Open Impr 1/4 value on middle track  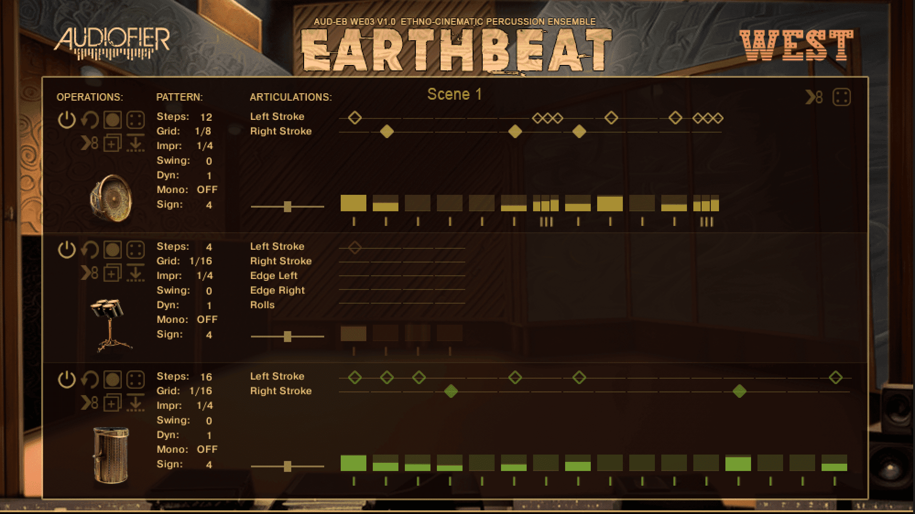click(205, 276)
